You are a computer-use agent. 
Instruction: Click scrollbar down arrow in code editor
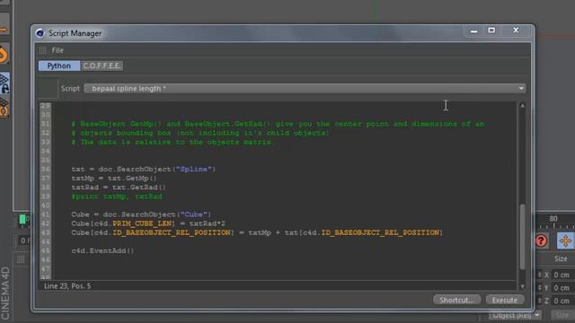click(x=523, y=286)
